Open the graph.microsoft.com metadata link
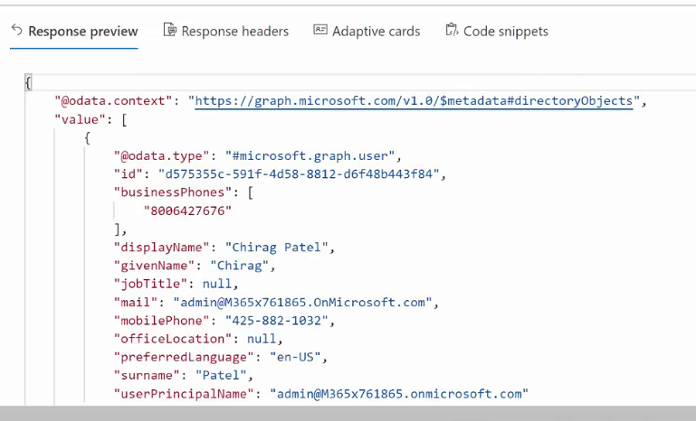The image size is (696, 421). 414,101
